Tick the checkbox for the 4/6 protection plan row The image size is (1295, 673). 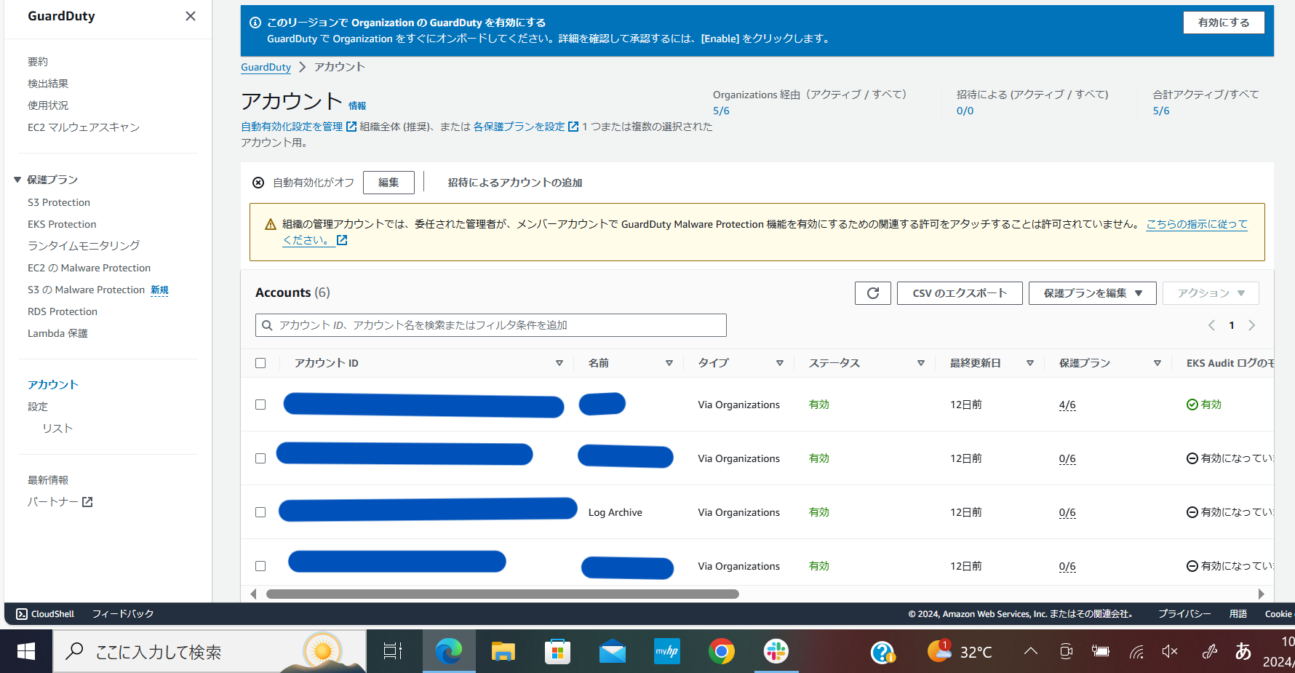[260, 405]
